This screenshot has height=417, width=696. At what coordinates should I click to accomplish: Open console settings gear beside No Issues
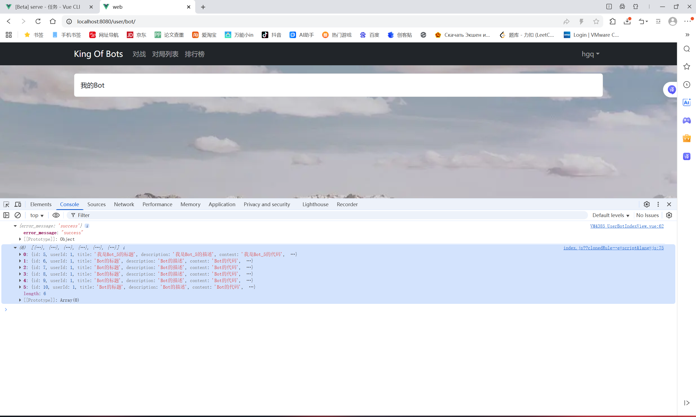(x=669, y=215)
